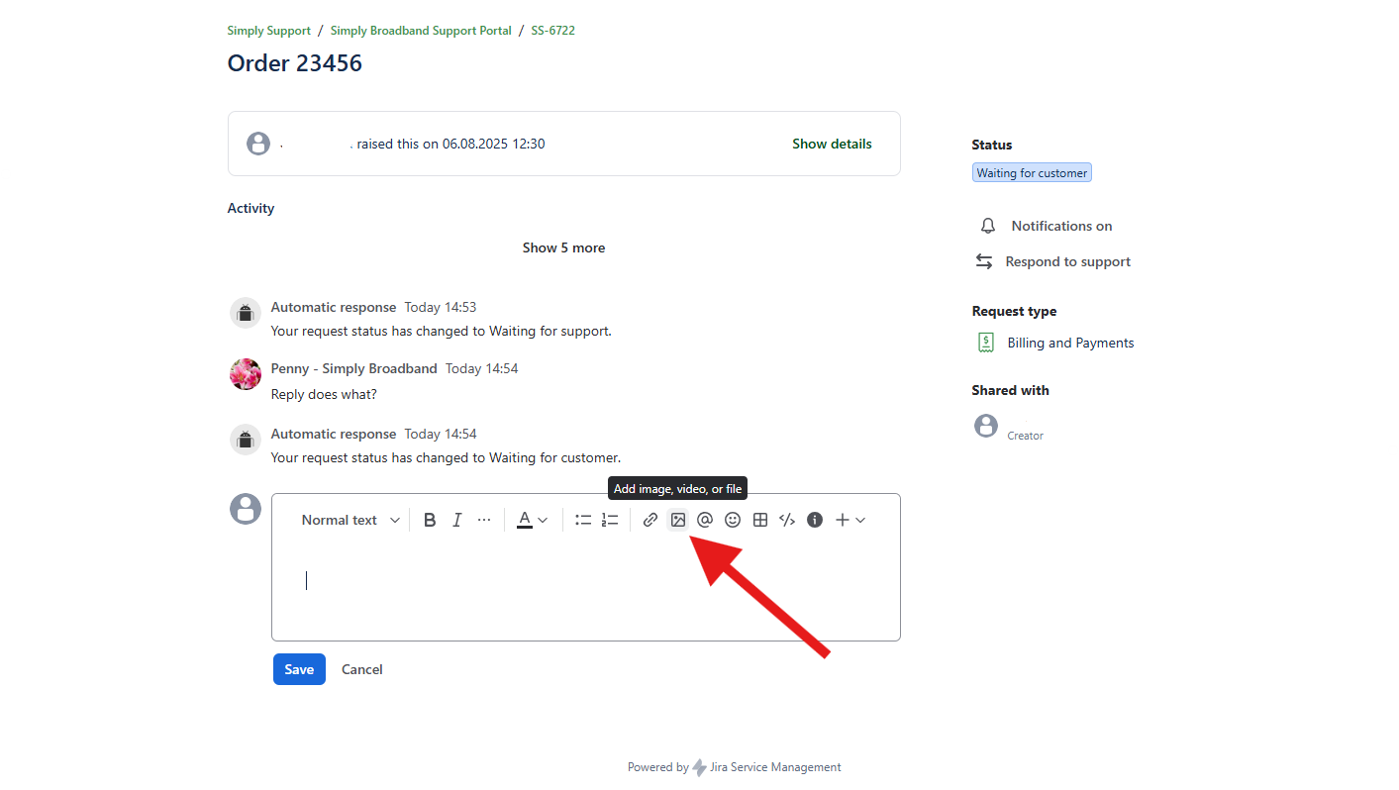Screen dimensions: 1399x790
Task: Expand Show 5 more activity items
Action: pos(563,247)
